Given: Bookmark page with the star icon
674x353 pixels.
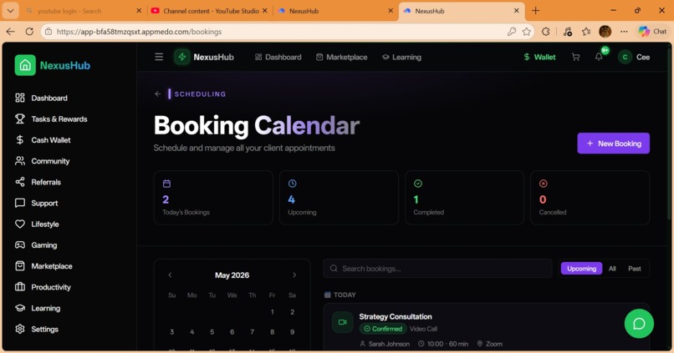Looking at the screenshot, I should (x=527, y=32).
